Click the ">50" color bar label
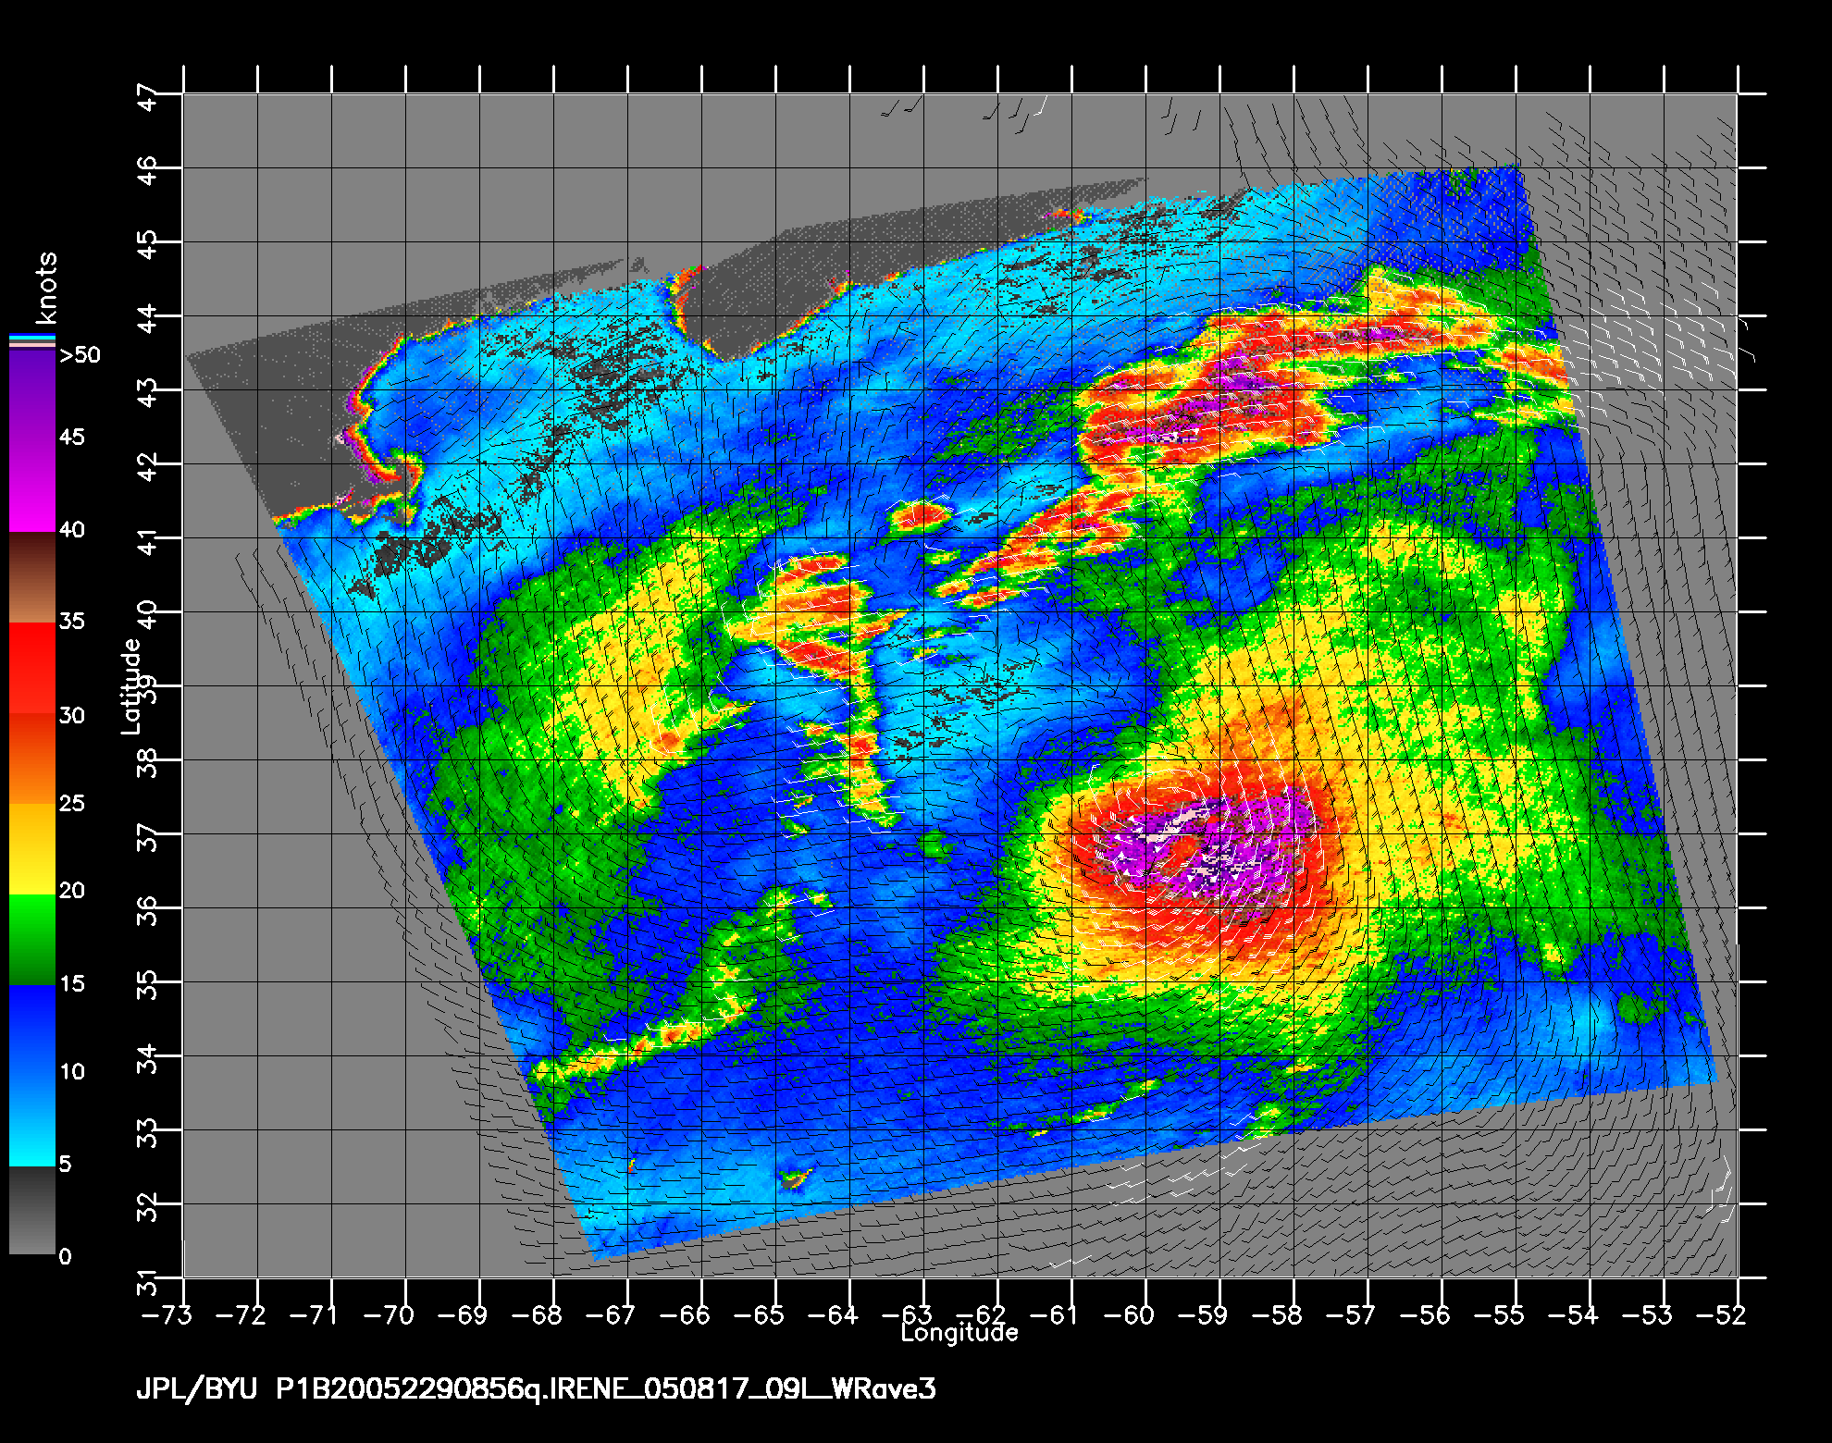This screenshot has height=1443, width=1832. click(x=80, y=355)
